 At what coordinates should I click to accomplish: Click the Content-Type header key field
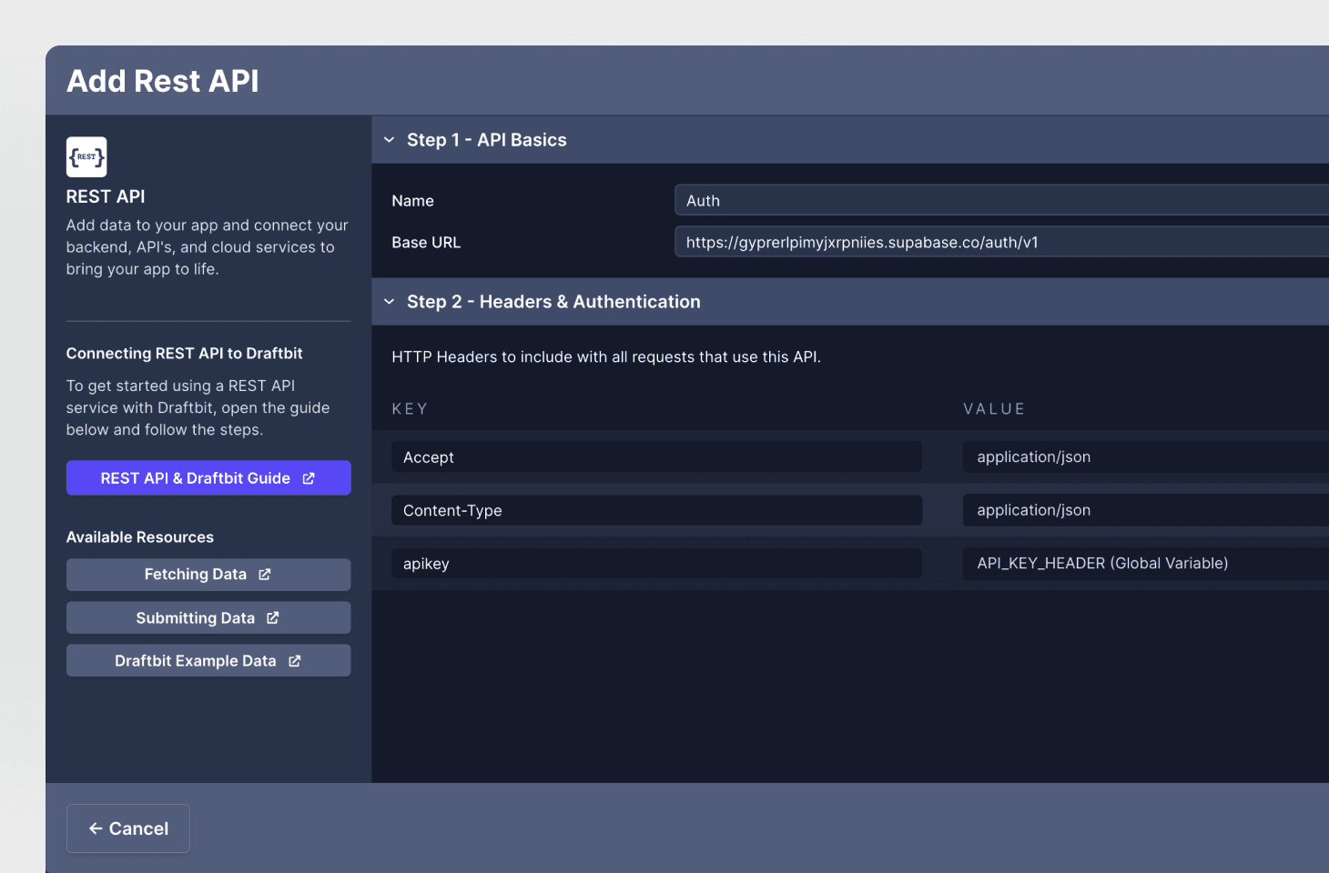[x=655, y=510]
